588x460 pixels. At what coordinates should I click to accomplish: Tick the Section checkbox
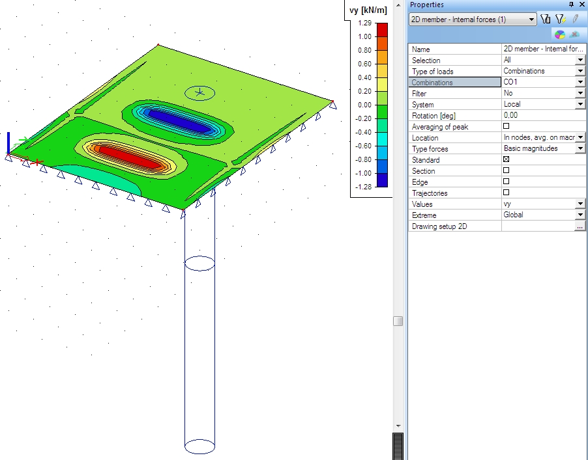click(x=507, y=170)
